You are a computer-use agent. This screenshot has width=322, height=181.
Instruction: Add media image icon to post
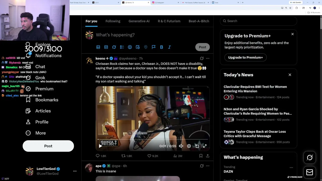(x=98, y=47)
